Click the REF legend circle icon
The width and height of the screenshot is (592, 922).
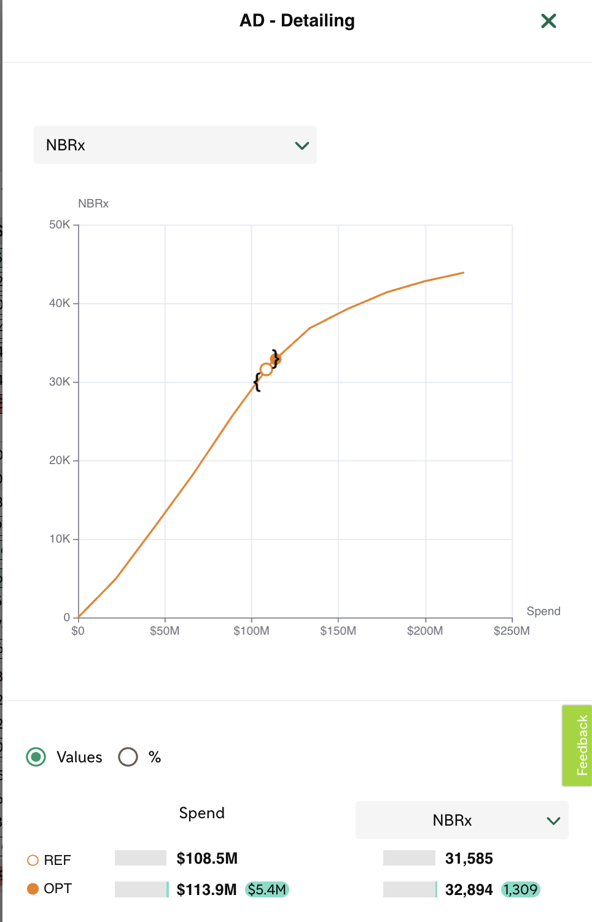33,860
